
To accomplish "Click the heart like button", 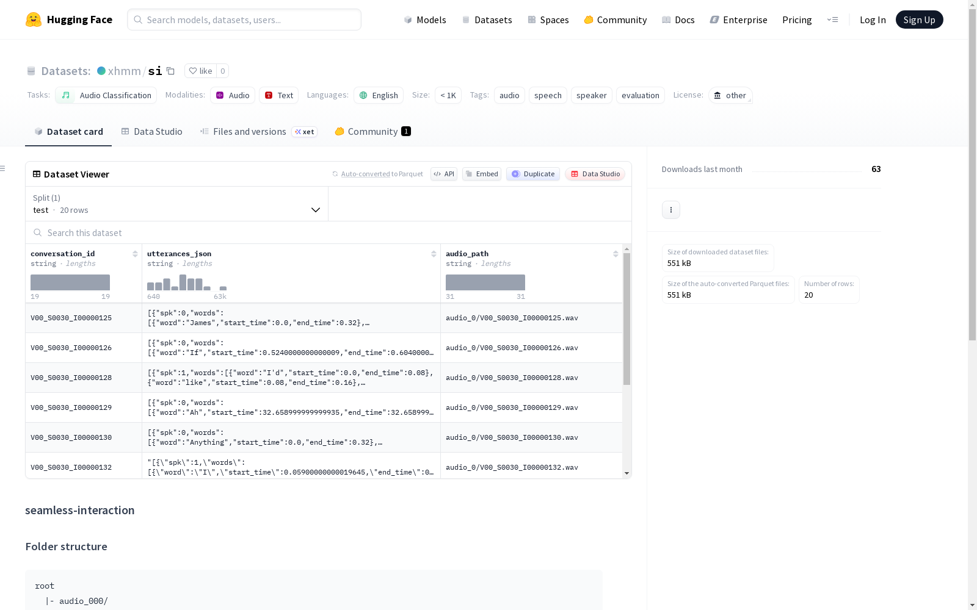I will pos(200,71).
